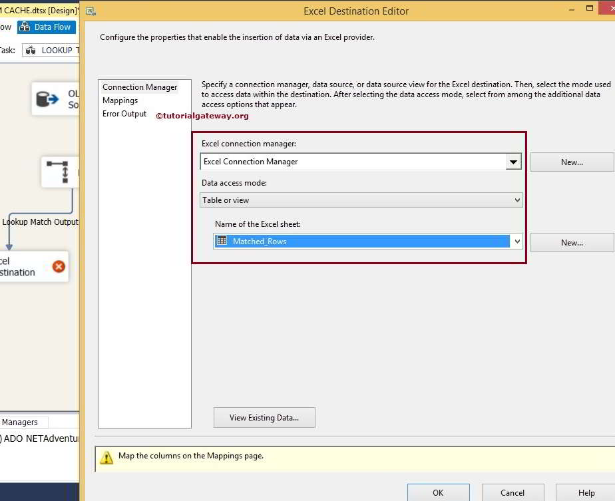Select the Connection Manager page
The image size is (615, 501).
139,86
